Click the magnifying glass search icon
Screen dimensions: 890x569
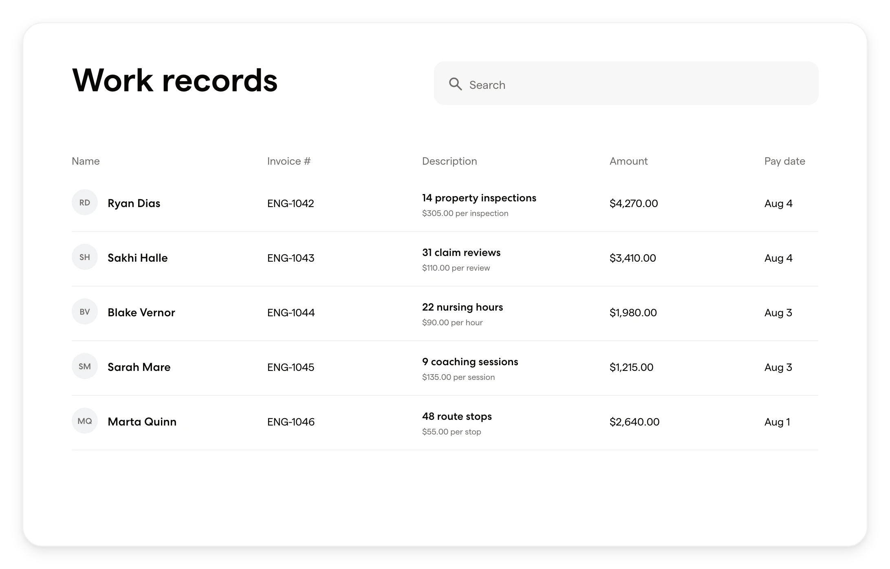455,84
